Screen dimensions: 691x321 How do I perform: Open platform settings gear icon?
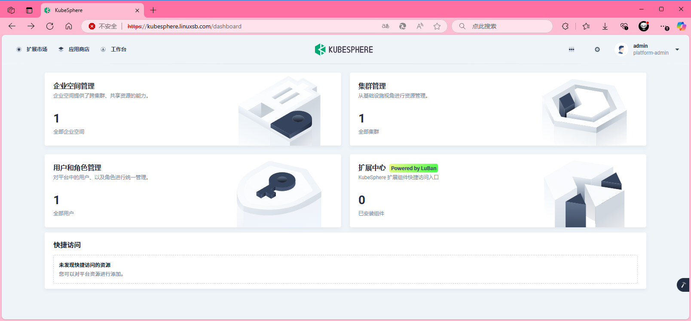(x=597, y=49)
